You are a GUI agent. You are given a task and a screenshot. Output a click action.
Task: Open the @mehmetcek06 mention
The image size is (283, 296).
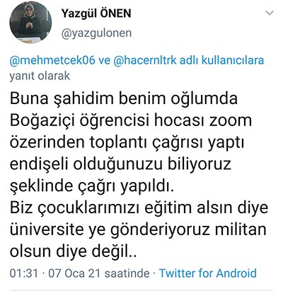52,60
